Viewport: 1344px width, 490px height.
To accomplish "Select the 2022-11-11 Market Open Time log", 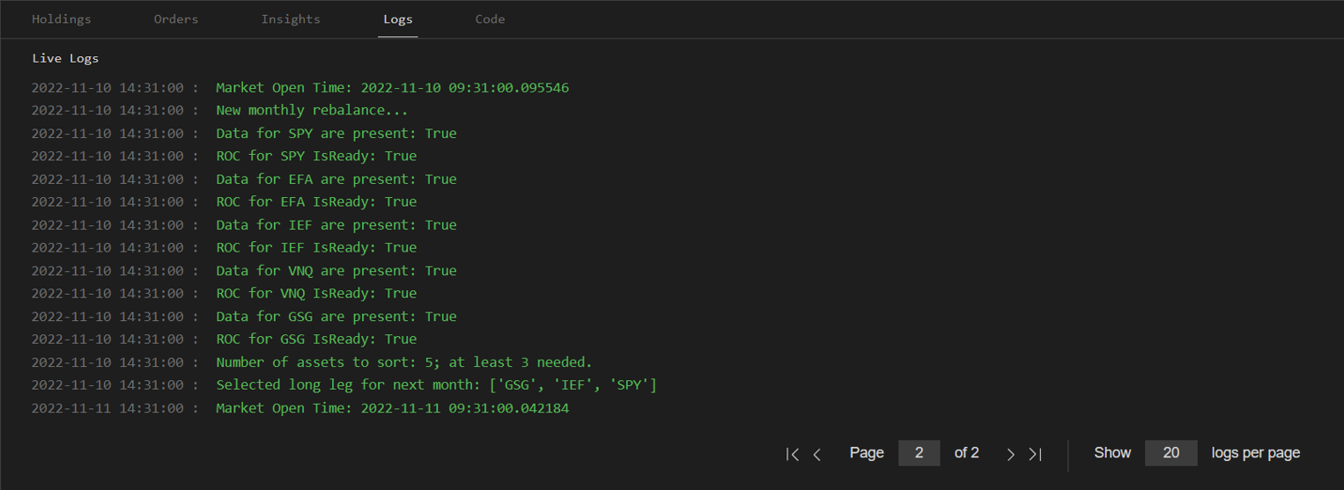I will click(x=393, y=408).
